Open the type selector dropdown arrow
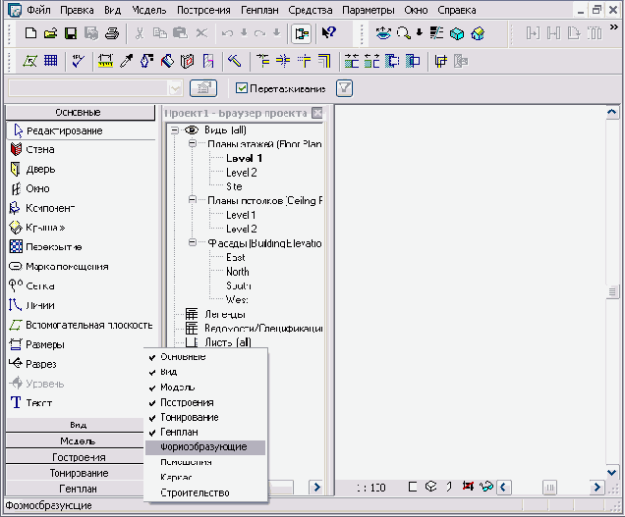 (175, 88)
